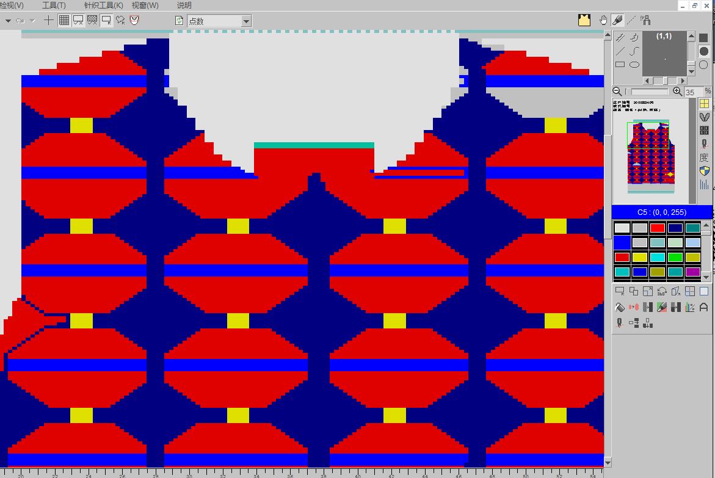The height and width of the screenshot is (478, 715).
Task: Click the blue-yellow shield icon
Action: [x=704, y=171]
